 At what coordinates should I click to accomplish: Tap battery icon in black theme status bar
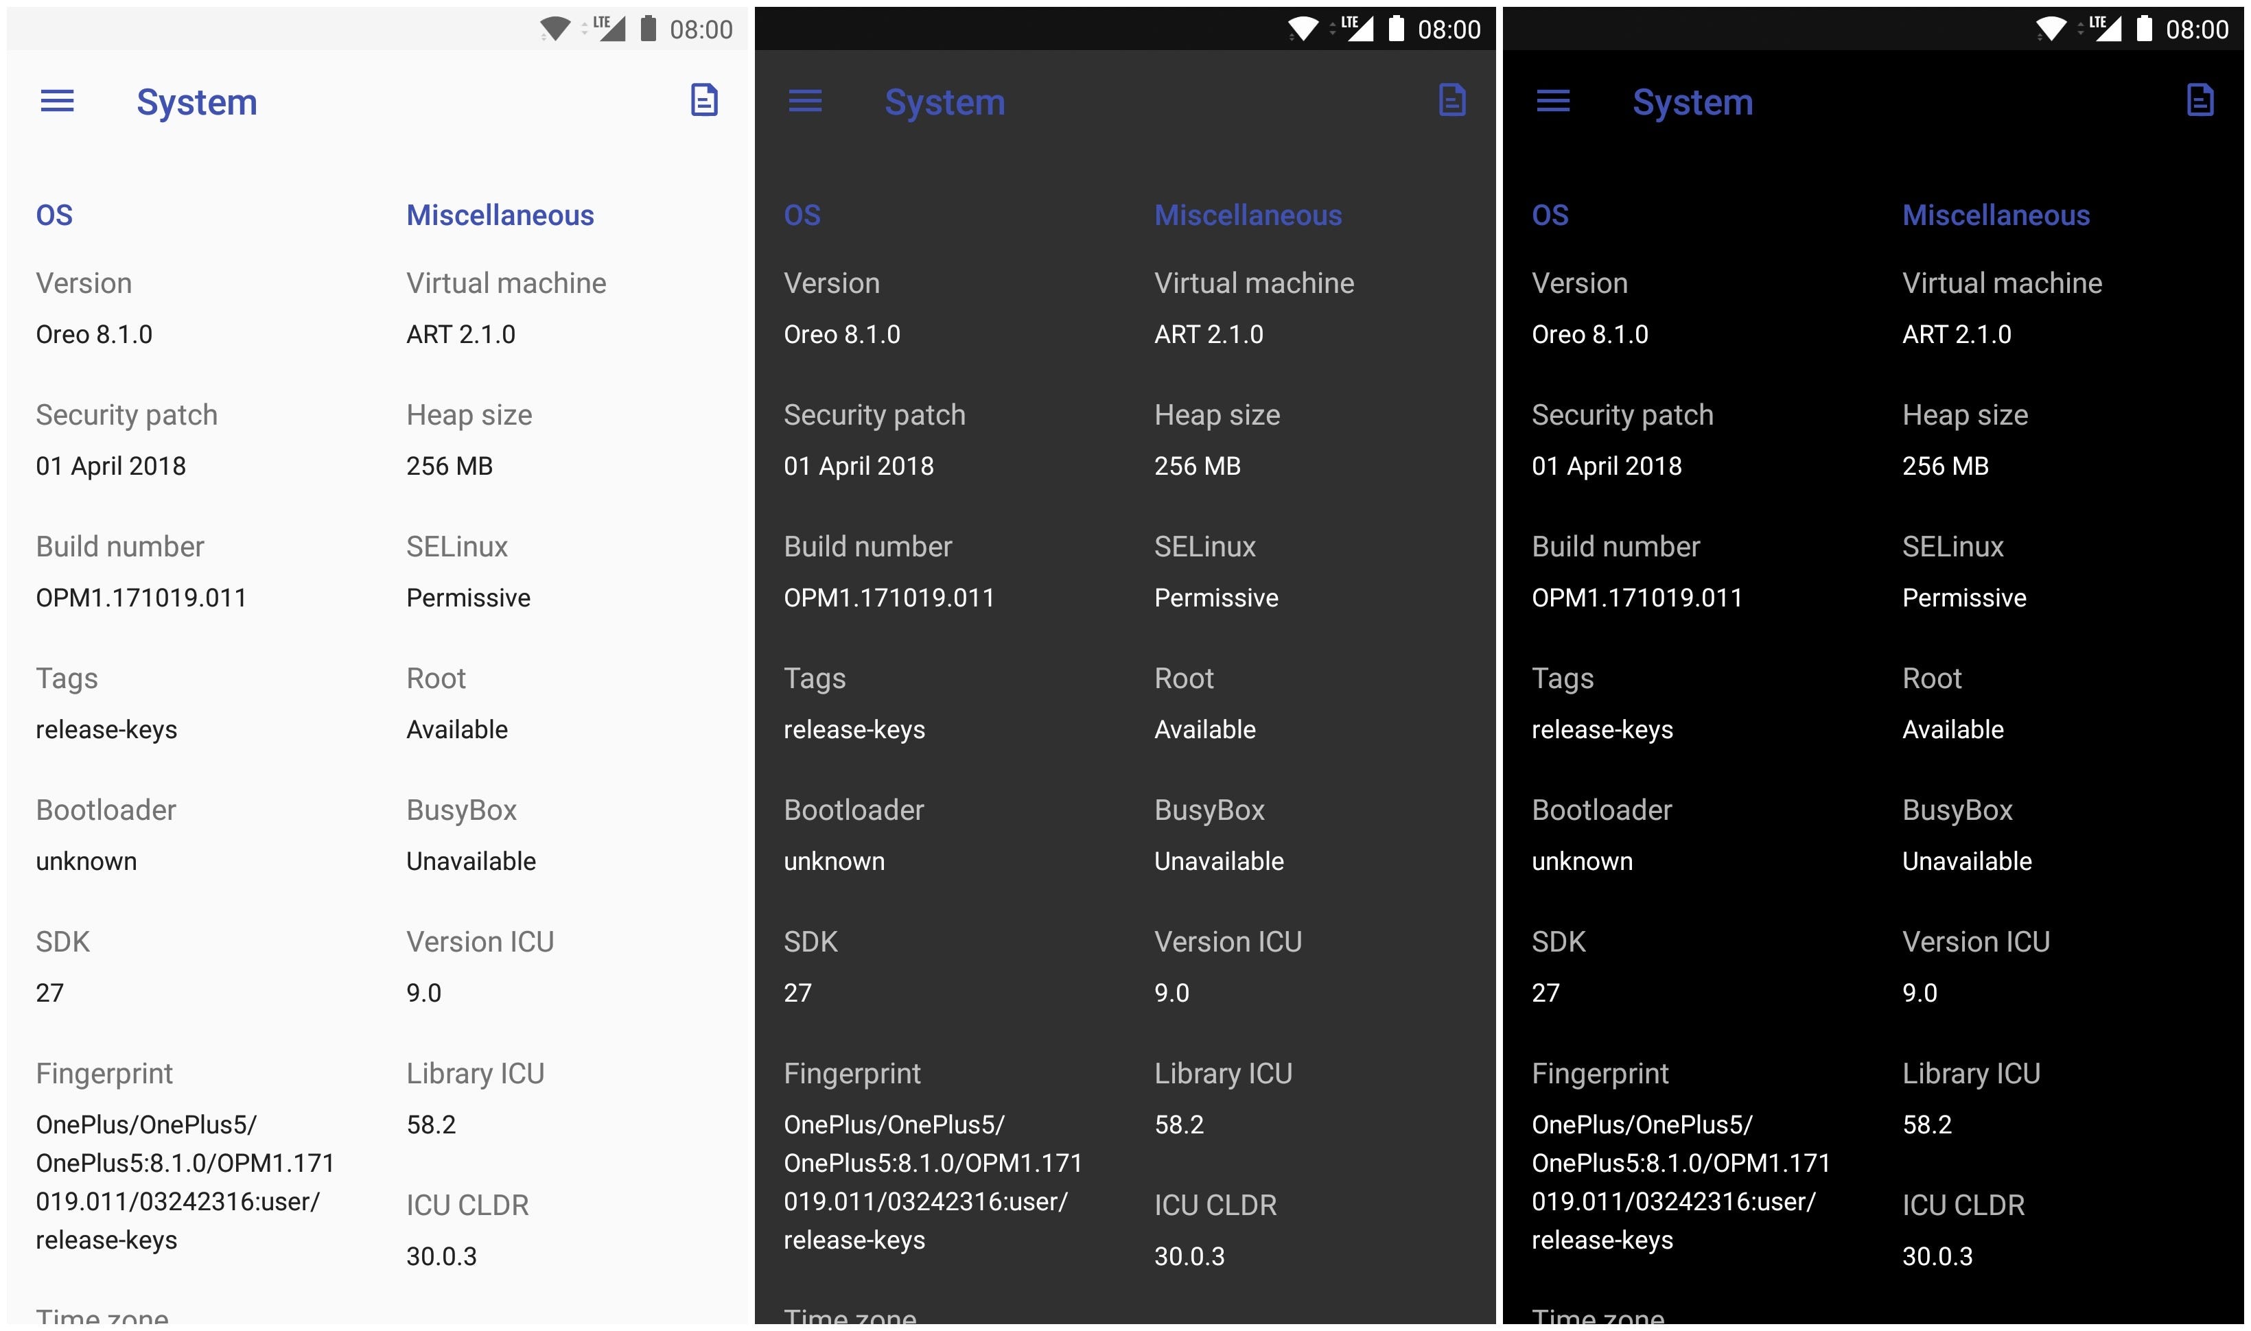[x=2144, y=29]
